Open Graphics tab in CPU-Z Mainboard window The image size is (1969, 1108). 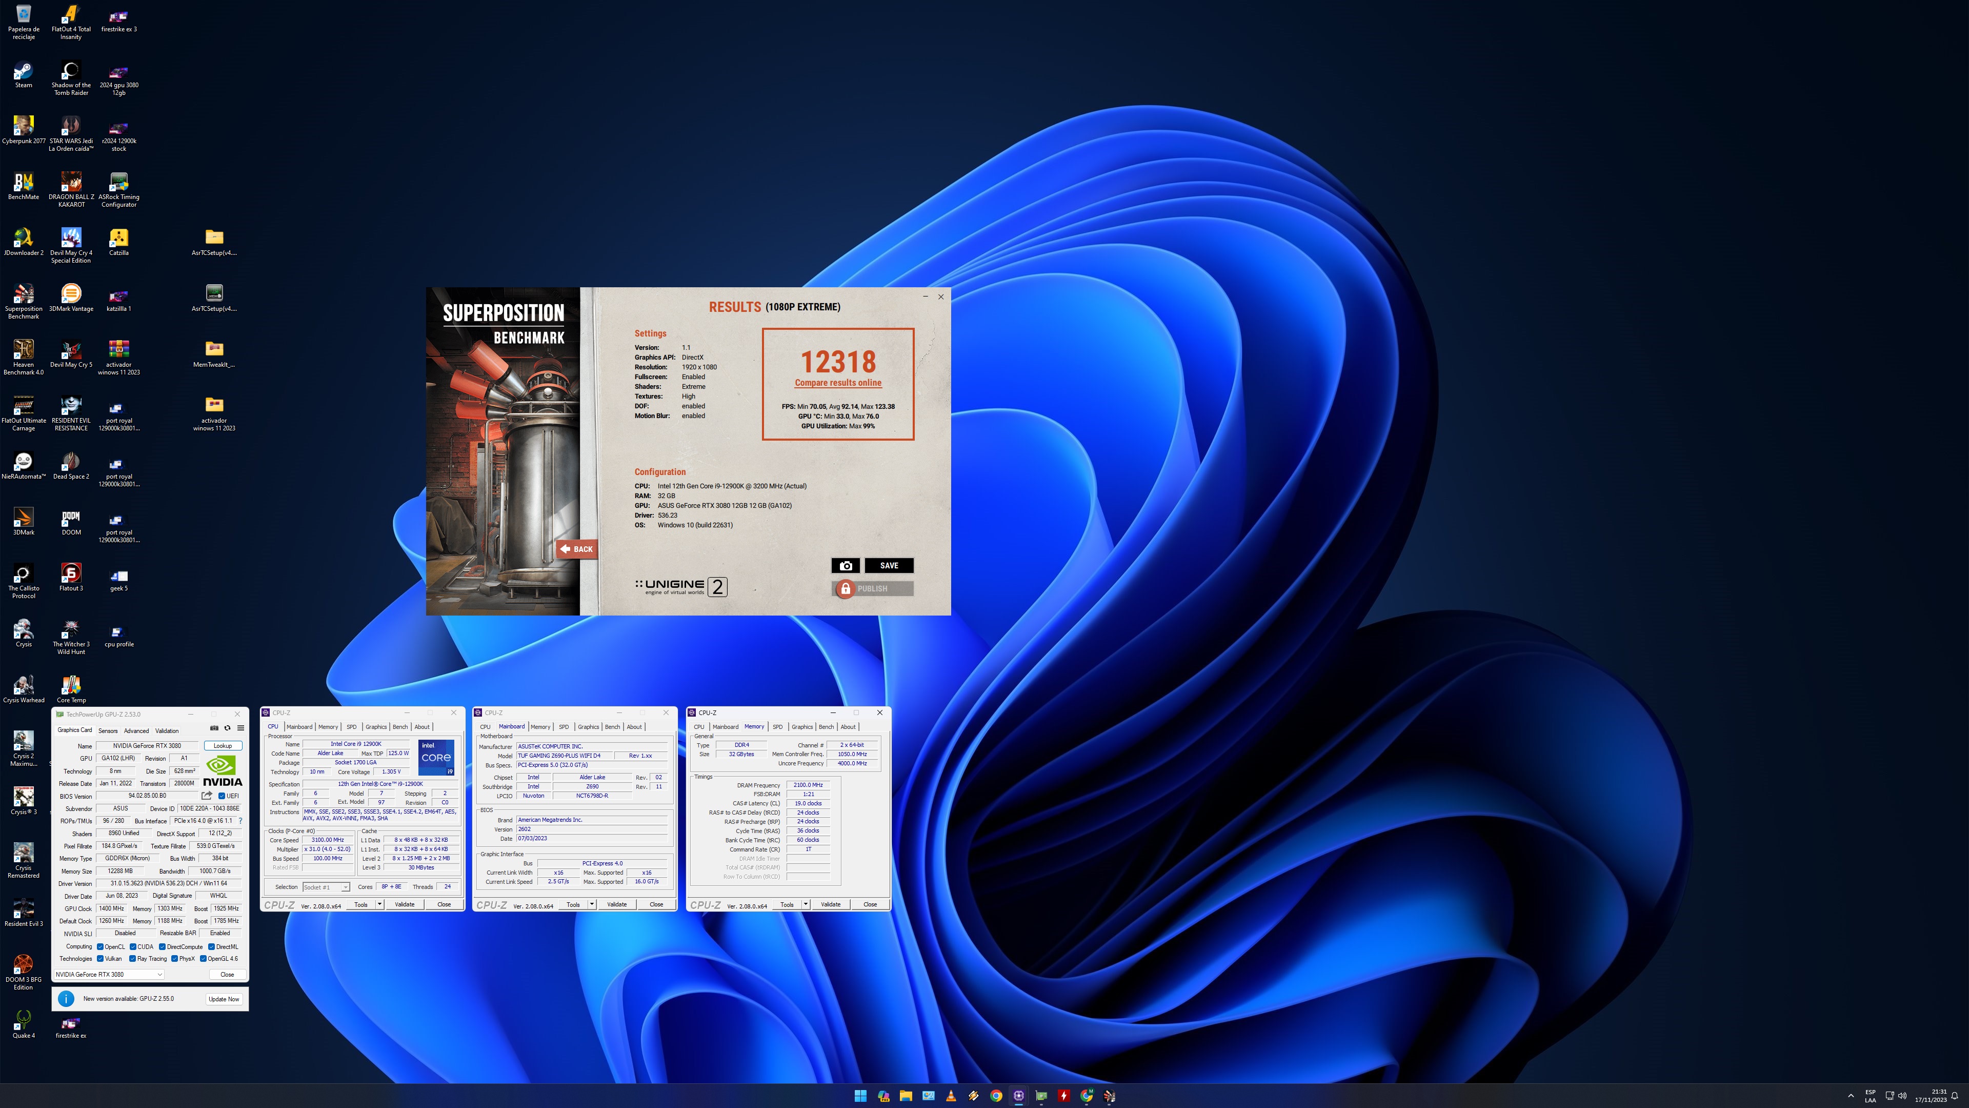coord(588,726)
